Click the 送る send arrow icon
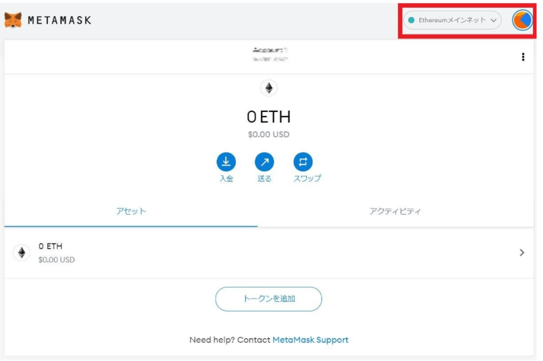Image resolution: width=543 pixels, height=361 pixels. click(265, 162)
